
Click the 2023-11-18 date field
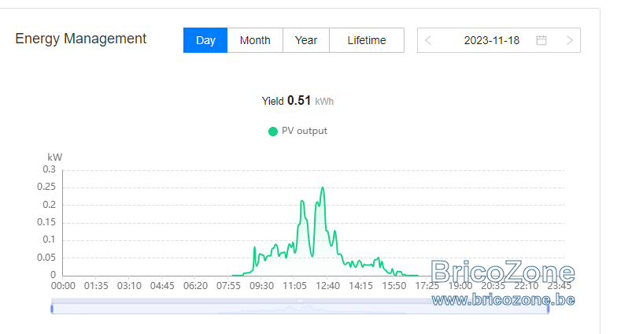click(491, 40)
